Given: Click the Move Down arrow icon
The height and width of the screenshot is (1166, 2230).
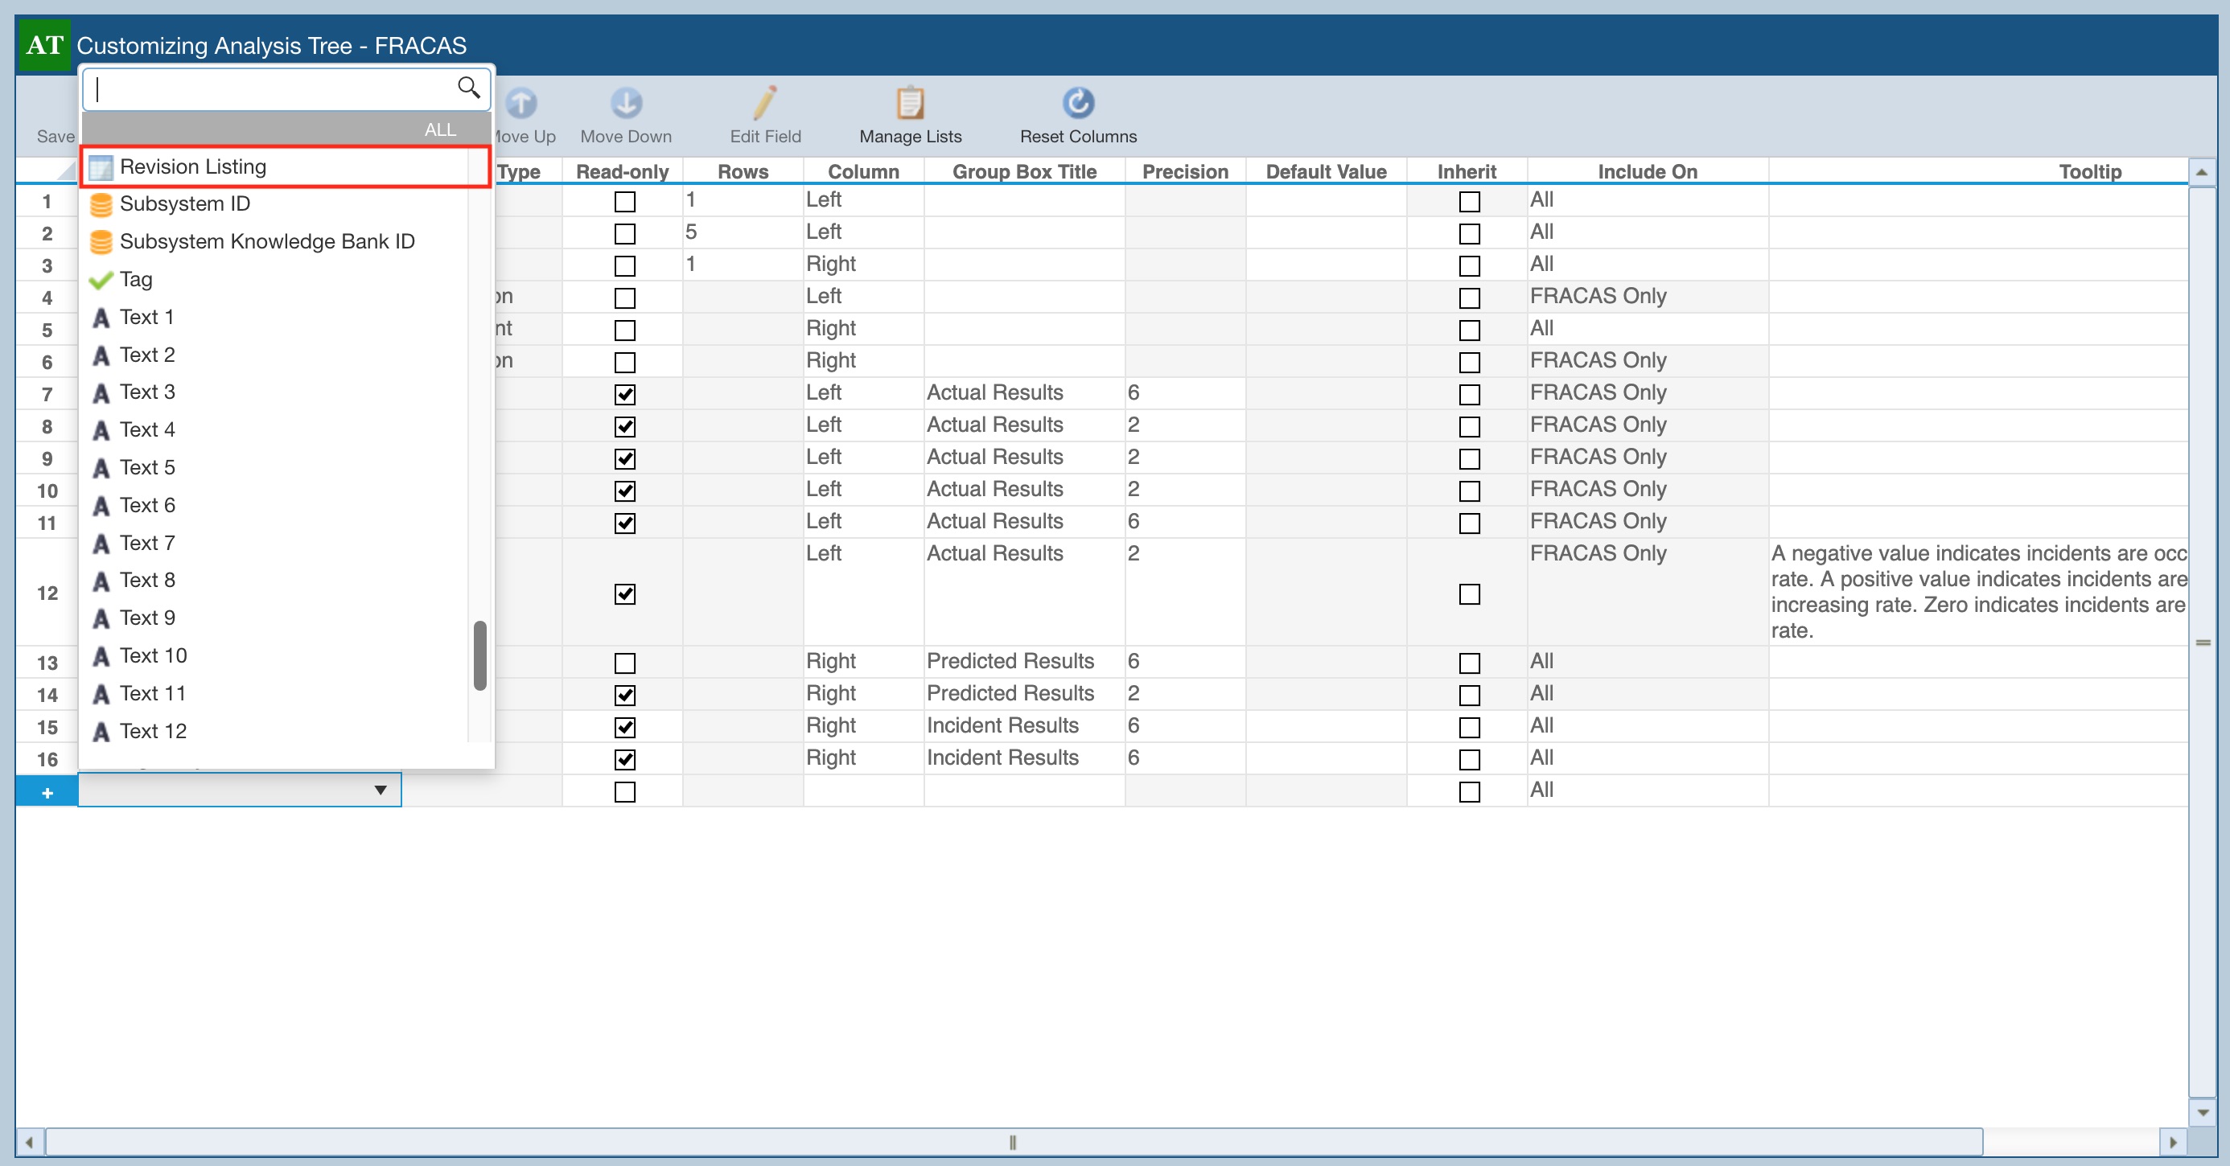Looking at the screenshot, I should [626, 104].
